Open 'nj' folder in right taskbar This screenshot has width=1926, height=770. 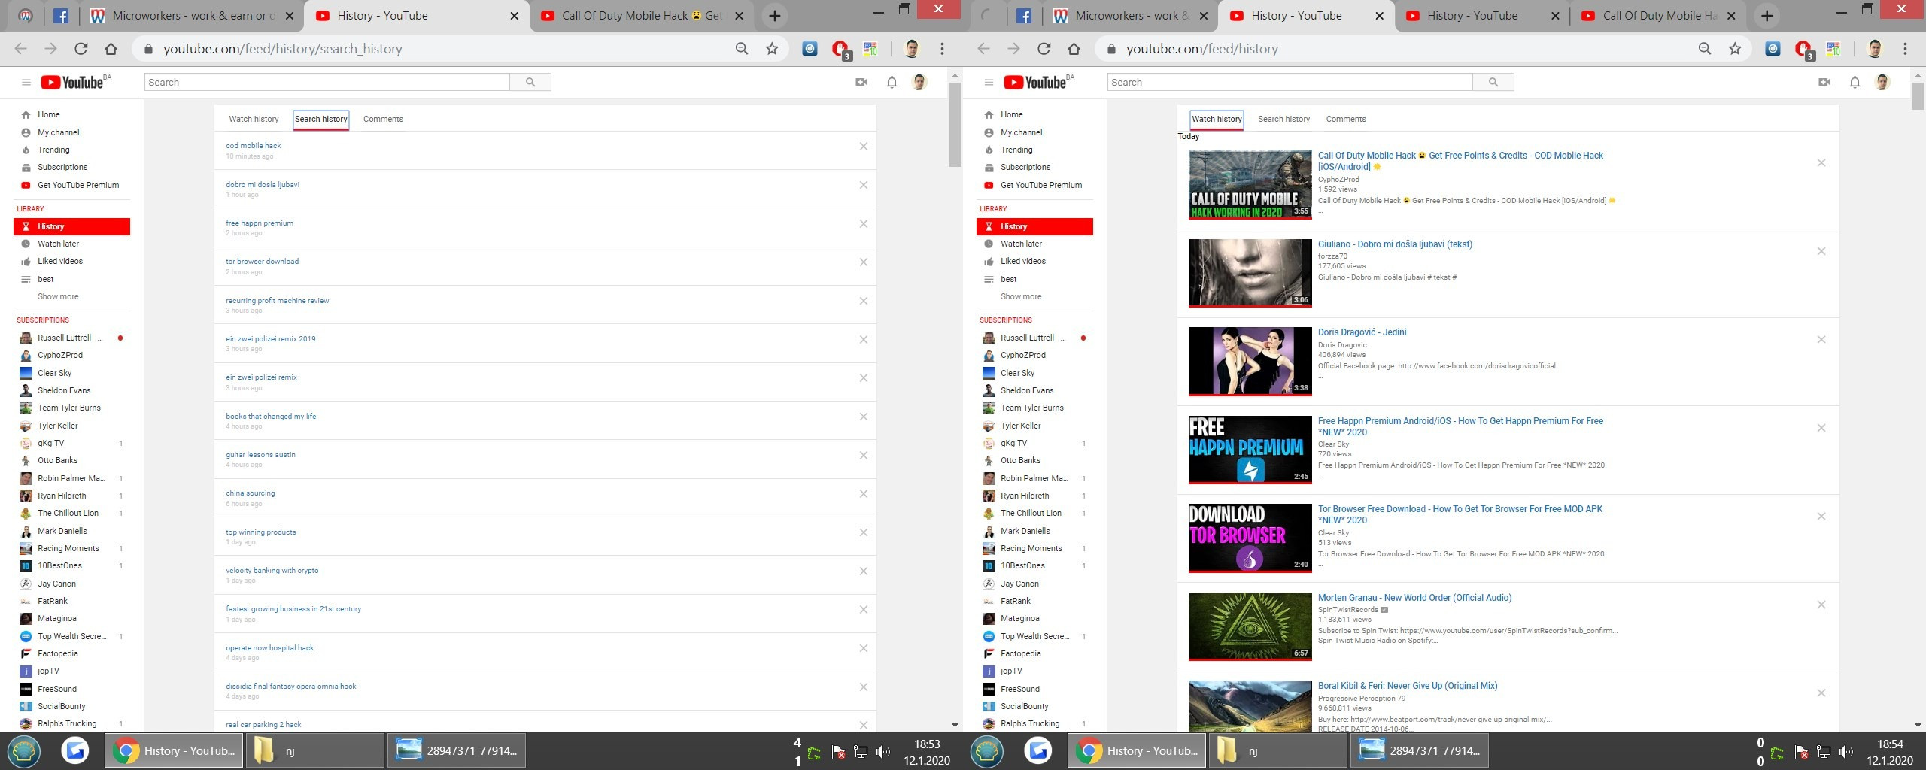1277,750
